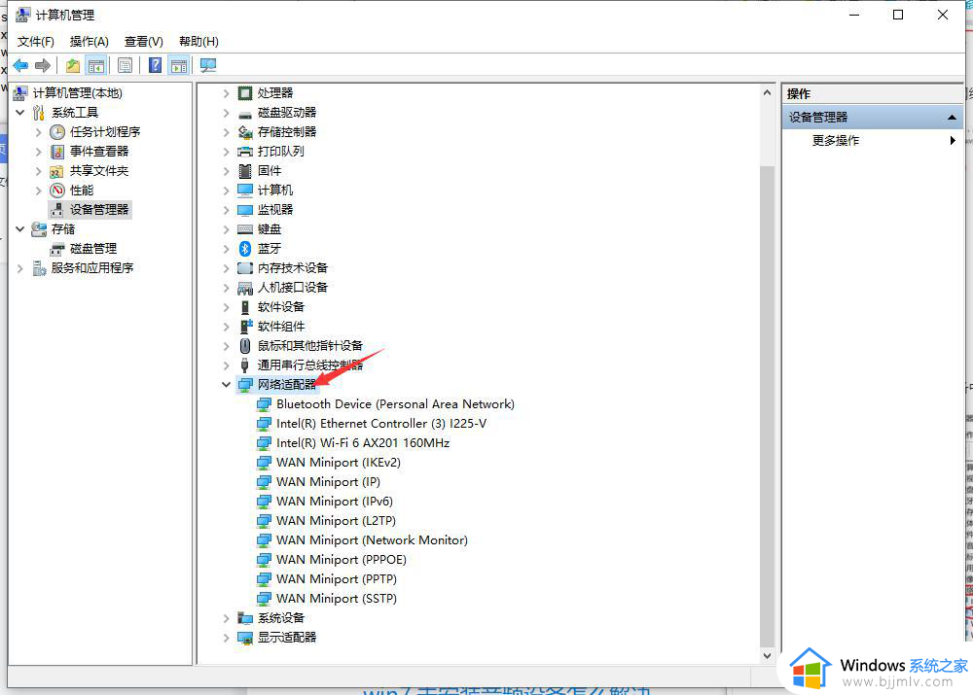Image resolution: width=973 pixels, height=695 pixels.
Task: Select Intel(R) Ethernet Controller (3) I225-V
Action: click(381, 424)
